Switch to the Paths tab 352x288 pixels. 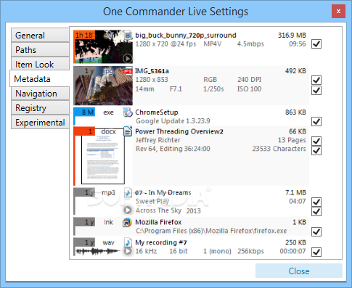click(x=40, y=50)
